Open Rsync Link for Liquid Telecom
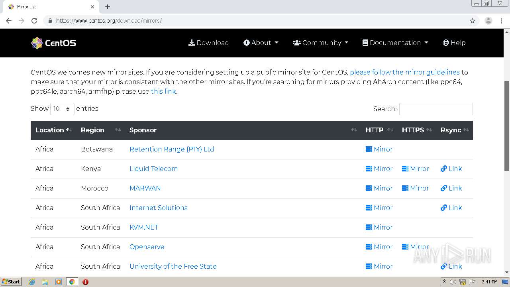 [x=451, y=169]
